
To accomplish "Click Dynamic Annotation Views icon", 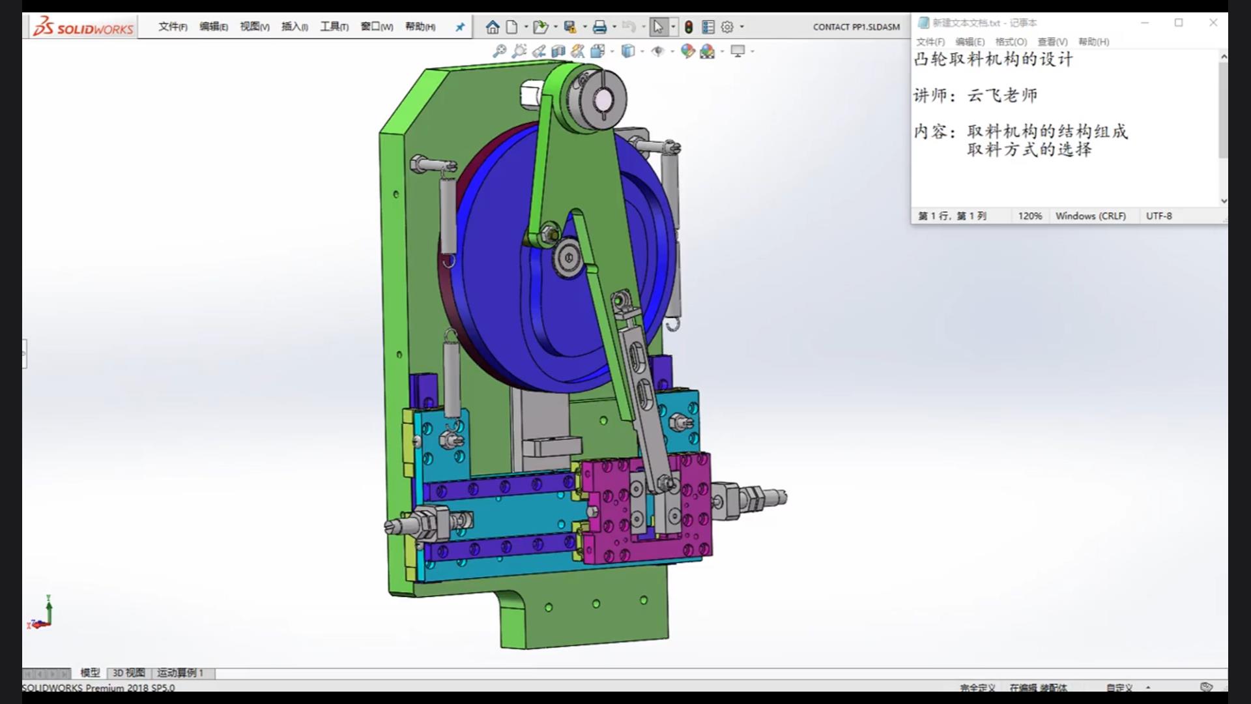I will (x=578, y=51).
